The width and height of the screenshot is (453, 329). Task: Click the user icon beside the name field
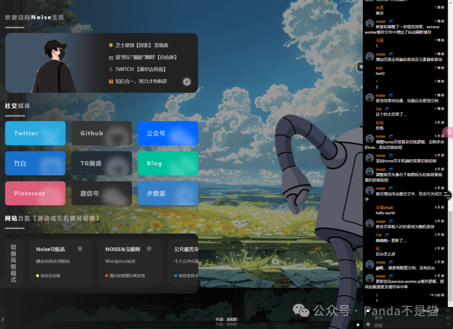(368, 311)
